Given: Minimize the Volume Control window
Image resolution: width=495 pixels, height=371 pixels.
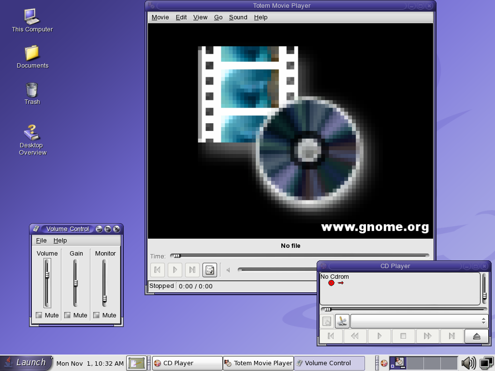Looking at the screenshot, I should pyautogui.click(x=99, y=229).
